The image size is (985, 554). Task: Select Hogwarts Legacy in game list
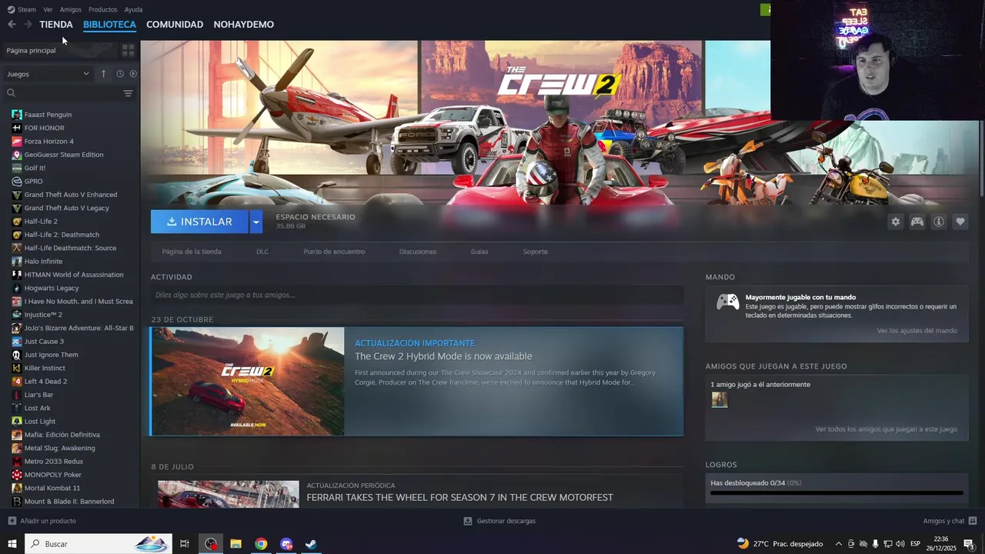click(52, 289)
